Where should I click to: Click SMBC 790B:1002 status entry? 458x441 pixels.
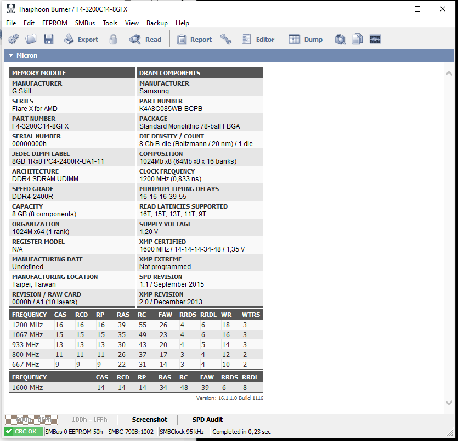pyautogui.click(x=131, y=432)
